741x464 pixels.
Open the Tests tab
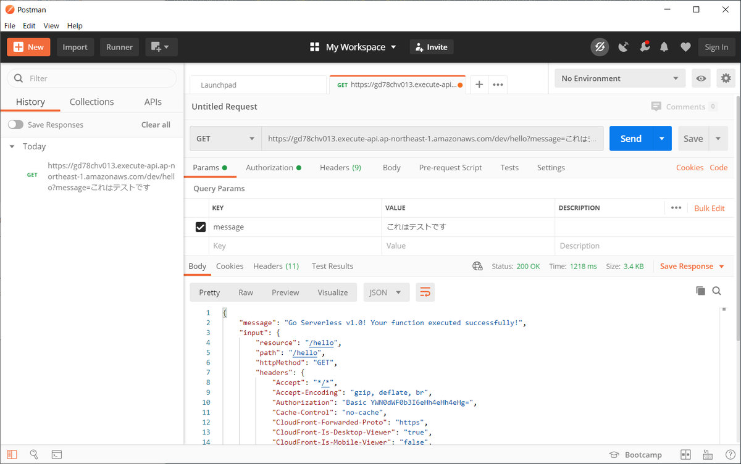click(x=509, y=167)
